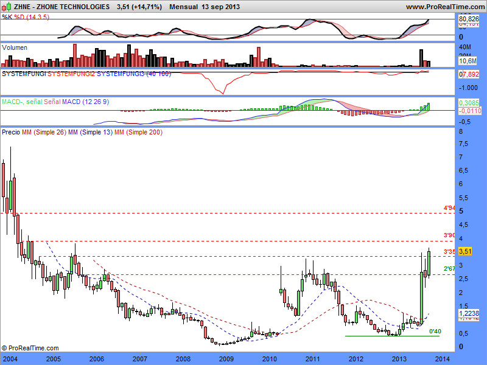Click the Precio panel label
Image resolution: width=487 pixels, height=365 pixels.
pos(11,132)
